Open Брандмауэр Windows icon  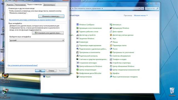point(111,28)
